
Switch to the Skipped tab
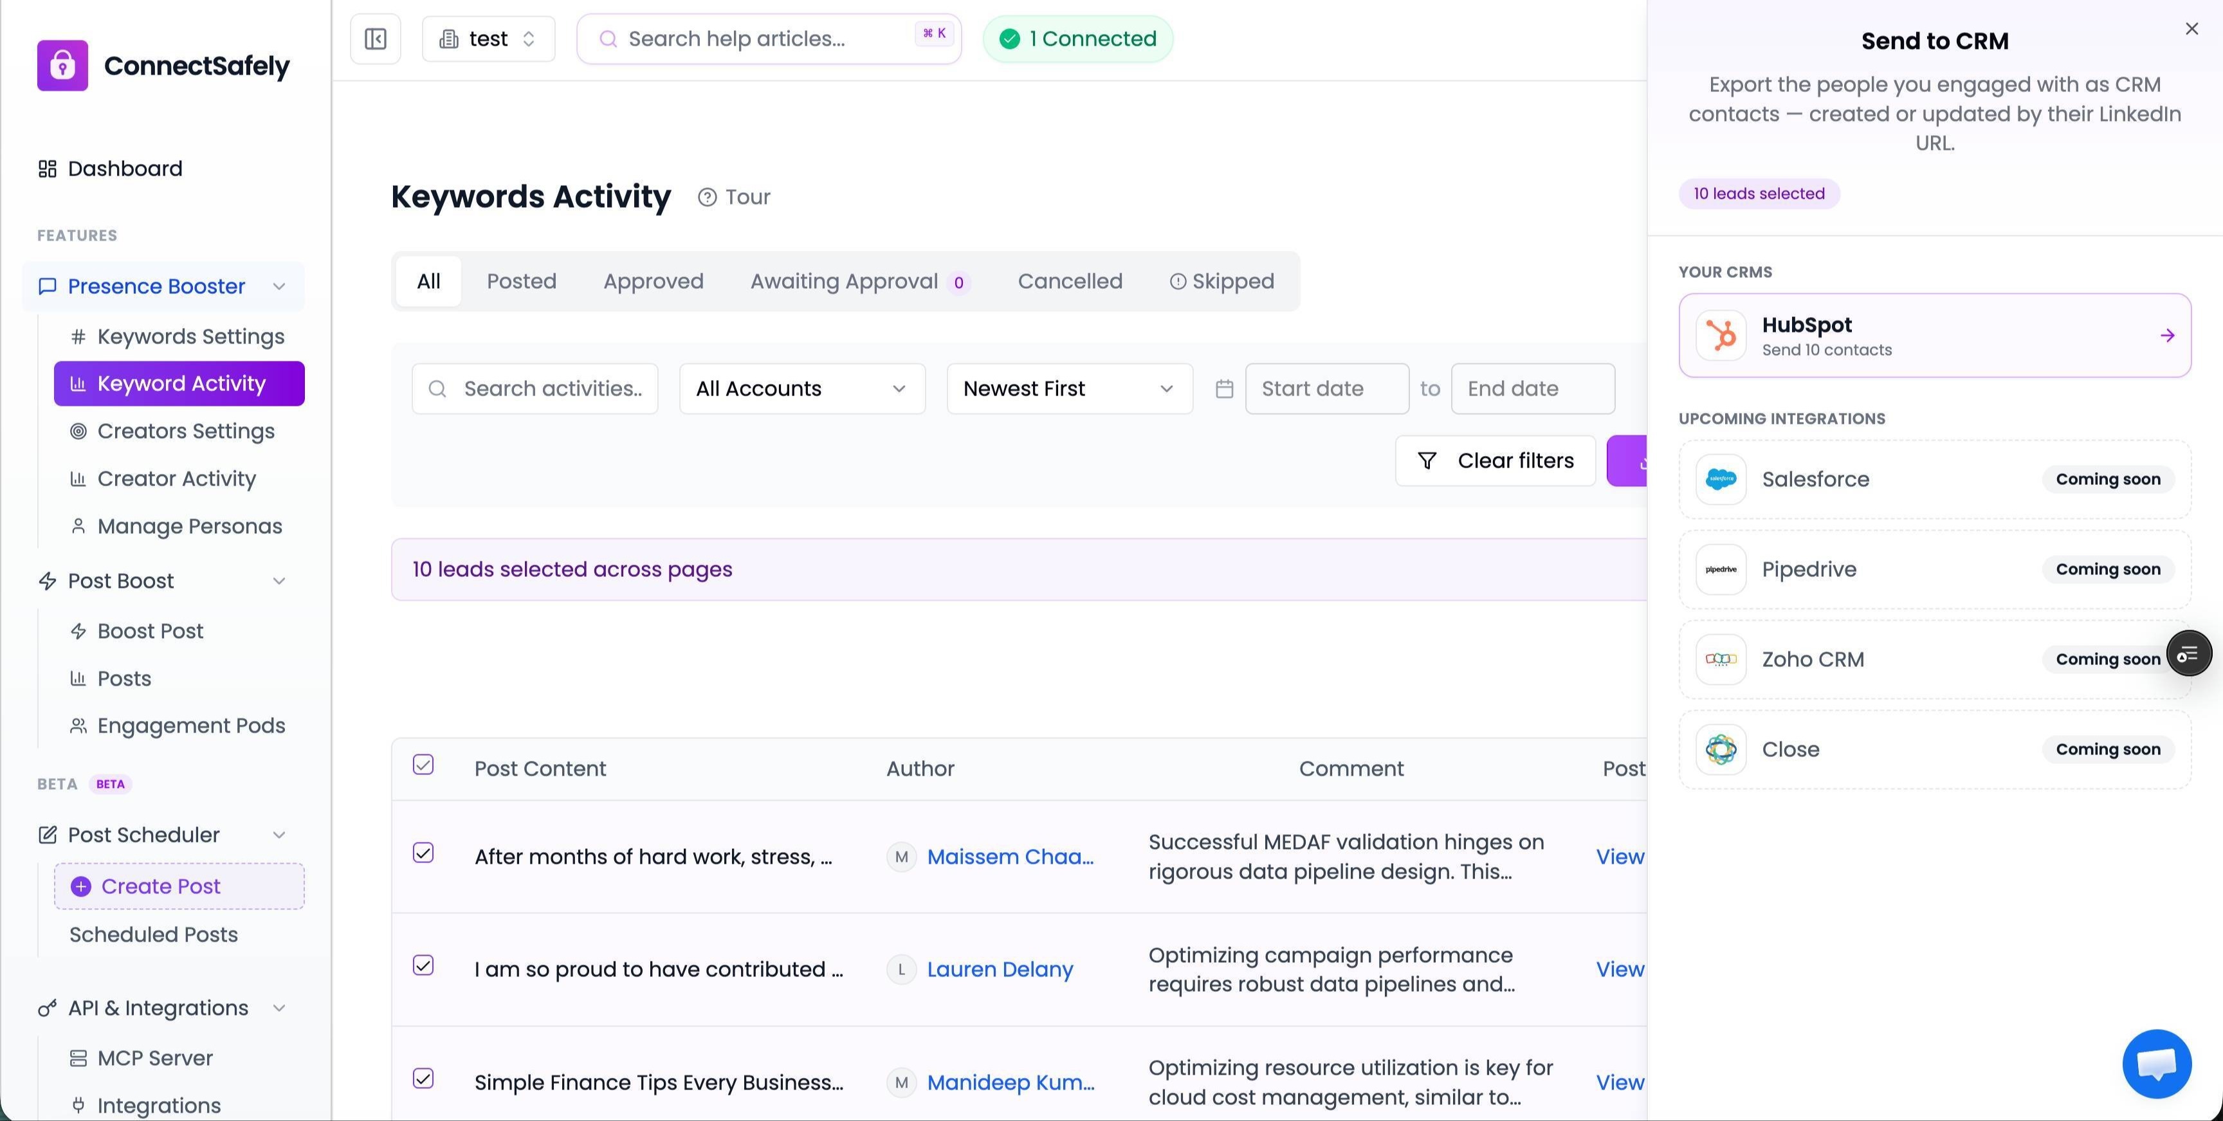(x=1222, y=281)
